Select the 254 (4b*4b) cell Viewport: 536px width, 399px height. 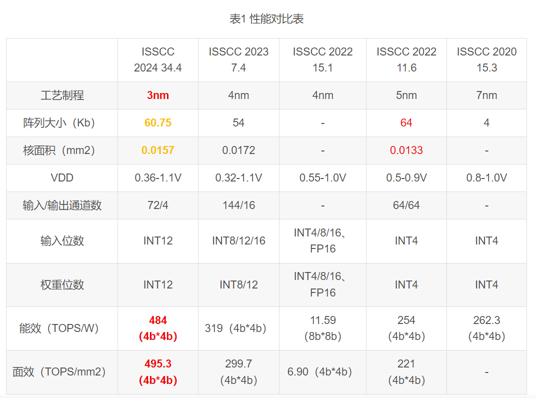(x=406, y=328)
